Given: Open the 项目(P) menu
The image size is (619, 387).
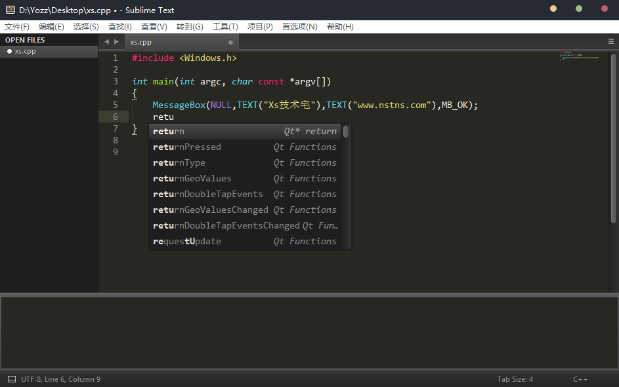Looking at the screenshot, I should coord(260,27).
